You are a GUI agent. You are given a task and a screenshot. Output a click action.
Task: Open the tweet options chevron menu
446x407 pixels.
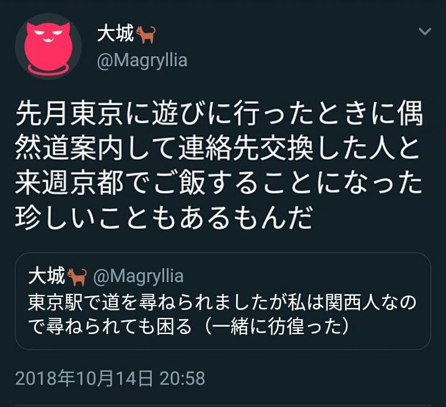[425, 31]
